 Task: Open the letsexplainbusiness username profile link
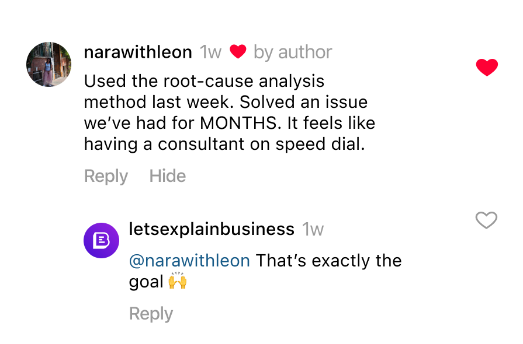pos(211,229)
